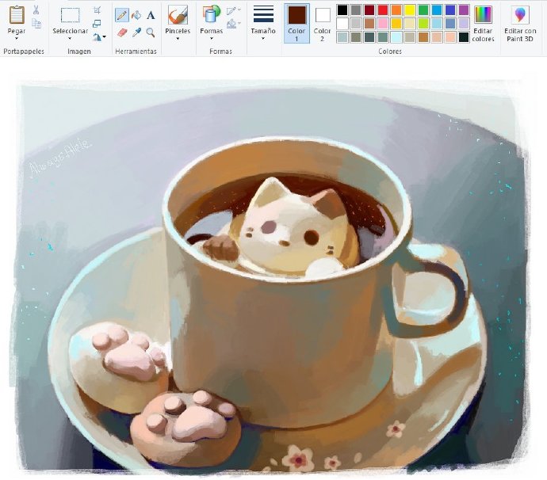Pick the dark gray swatch in top row
This screenshot has height=480, width=547.
356,10
